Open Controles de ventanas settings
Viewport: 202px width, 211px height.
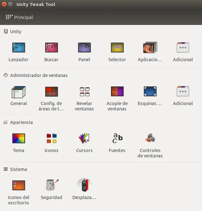150,138
